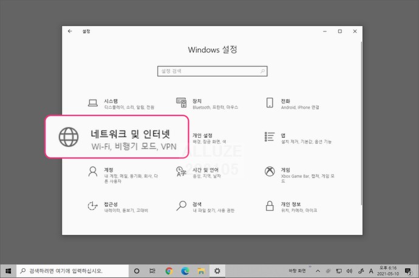The image size is (419, 278).
Task: Click the pen workspace tray icon
Action: (361, 271)
